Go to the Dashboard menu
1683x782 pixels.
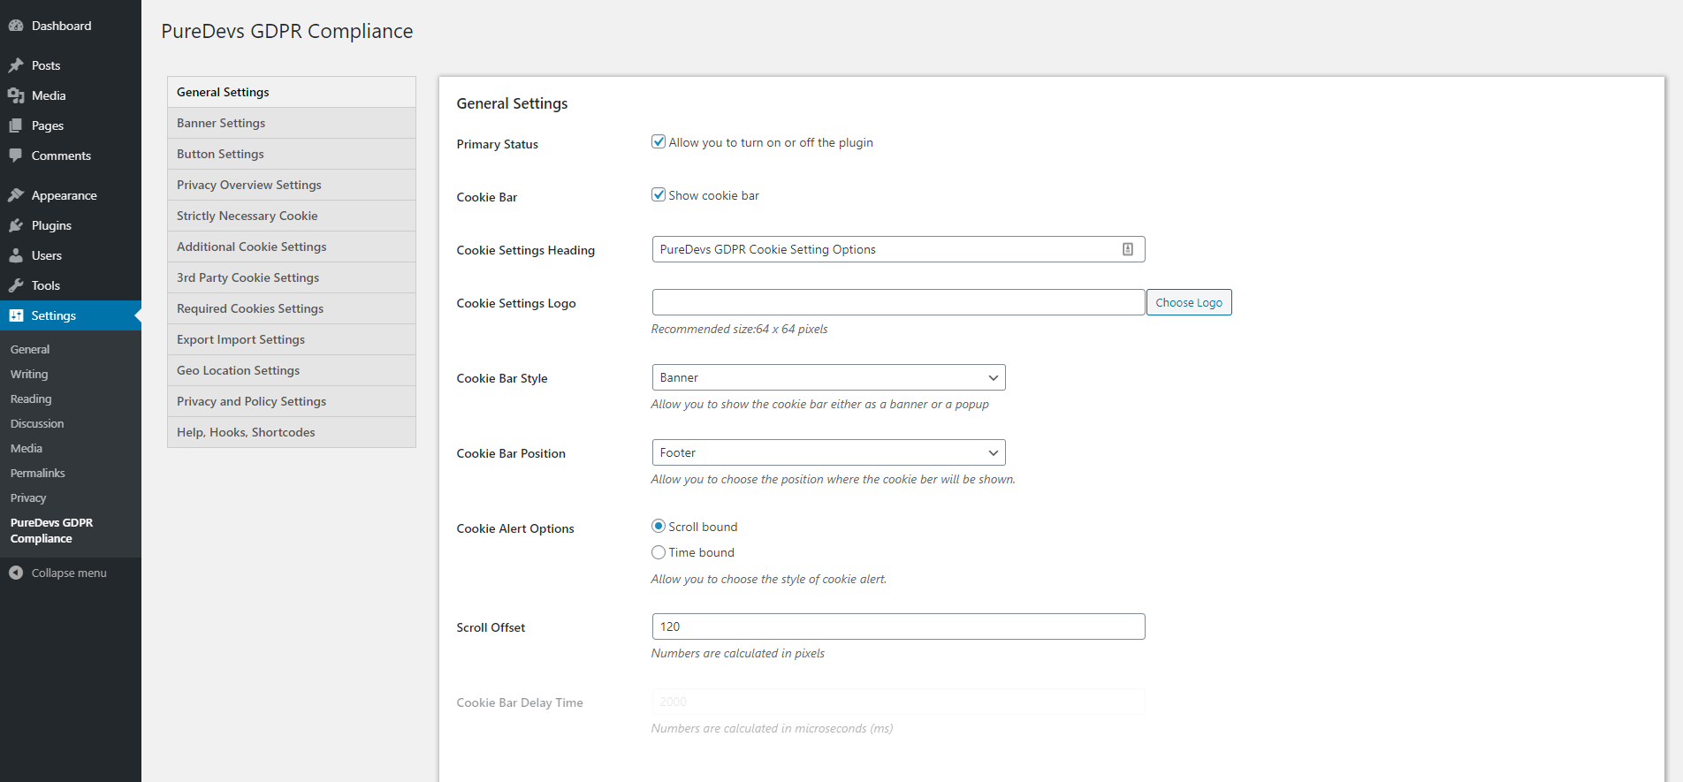pyautogui.click(x=71, y=26)
